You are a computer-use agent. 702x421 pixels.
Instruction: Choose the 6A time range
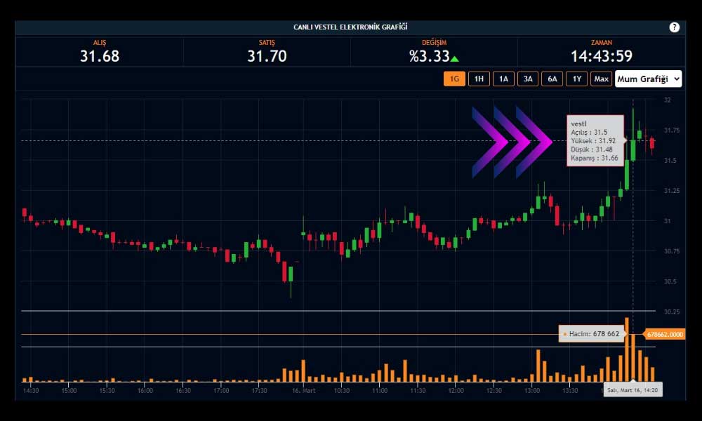(552, 79)
